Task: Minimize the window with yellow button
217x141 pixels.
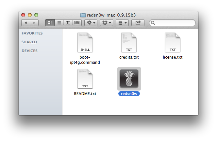Action: tap(30, 15)
